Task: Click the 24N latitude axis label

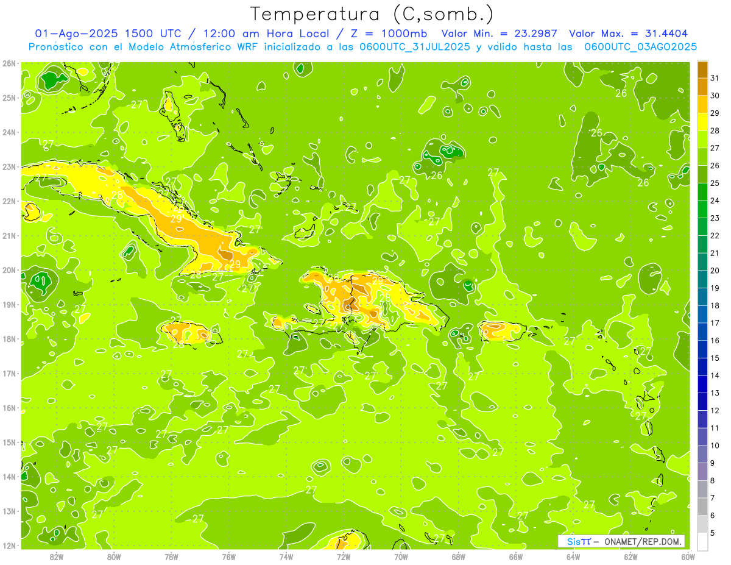Action: pos(9,132)
